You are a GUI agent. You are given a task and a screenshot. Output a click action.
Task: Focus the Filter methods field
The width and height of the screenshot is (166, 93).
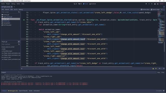pos(11,44)
